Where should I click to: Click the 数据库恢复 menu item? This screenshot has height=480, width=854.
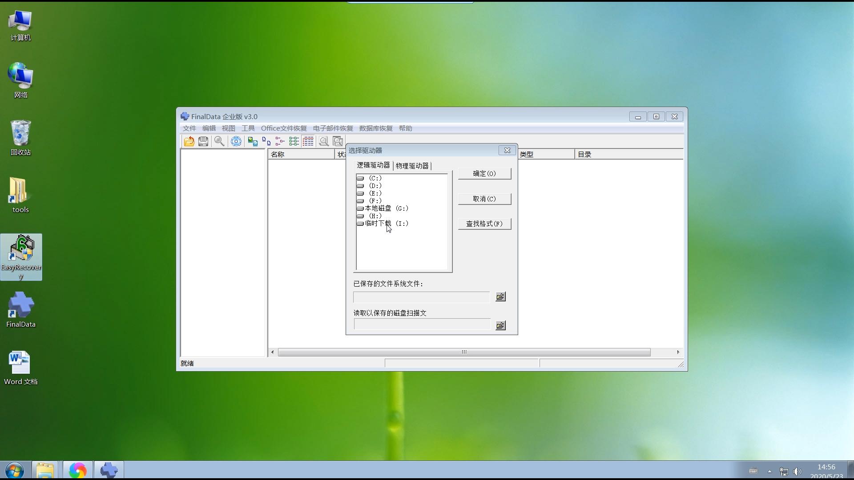pyautogui.click(x=375, y=128)
